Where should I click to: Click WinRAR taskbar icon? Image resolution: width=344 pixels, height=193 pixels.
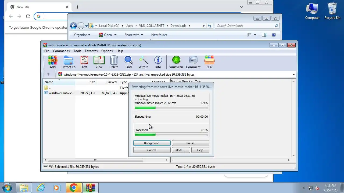pos(91,188)
